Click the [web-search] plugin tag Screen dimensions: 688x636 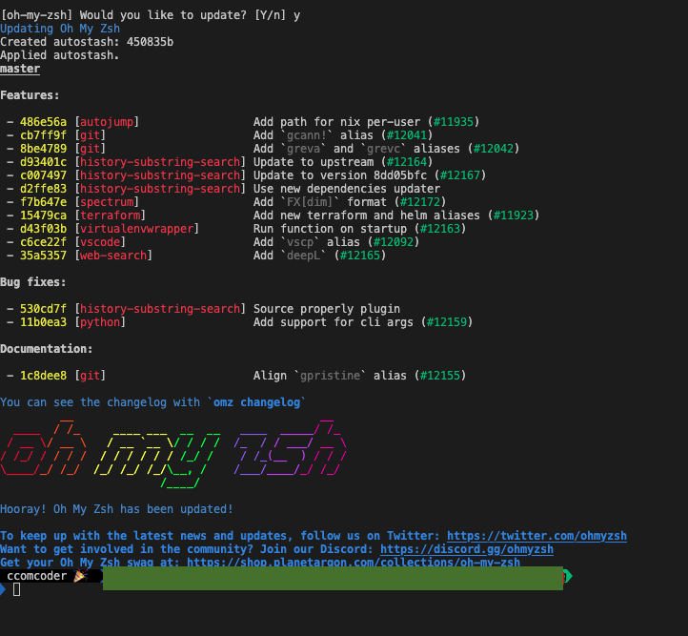pyautogui.click(x=113, y=256)
